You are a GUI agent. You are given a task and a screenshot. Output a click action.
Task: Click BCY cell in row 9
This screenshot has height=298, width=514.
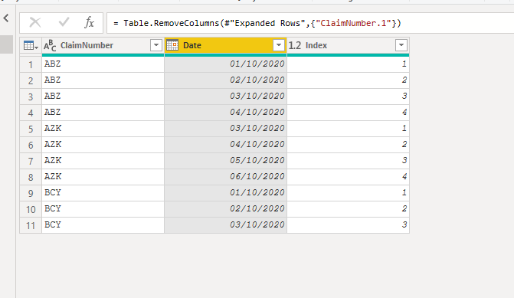pyautogui.click(x=103, y=193)
